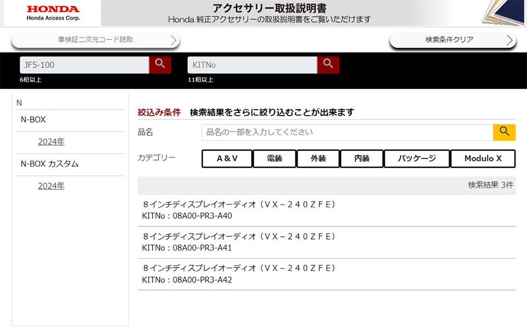Click the N heading in sidebar

click(19, 103)
